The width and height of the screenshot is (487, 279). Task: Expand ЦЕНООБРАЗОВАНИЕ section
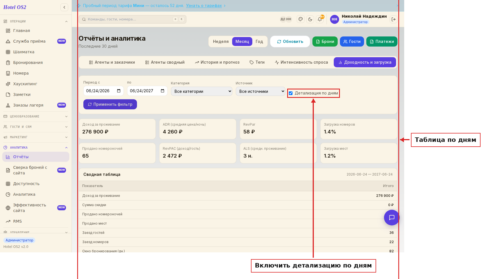(x=36, y=116)
